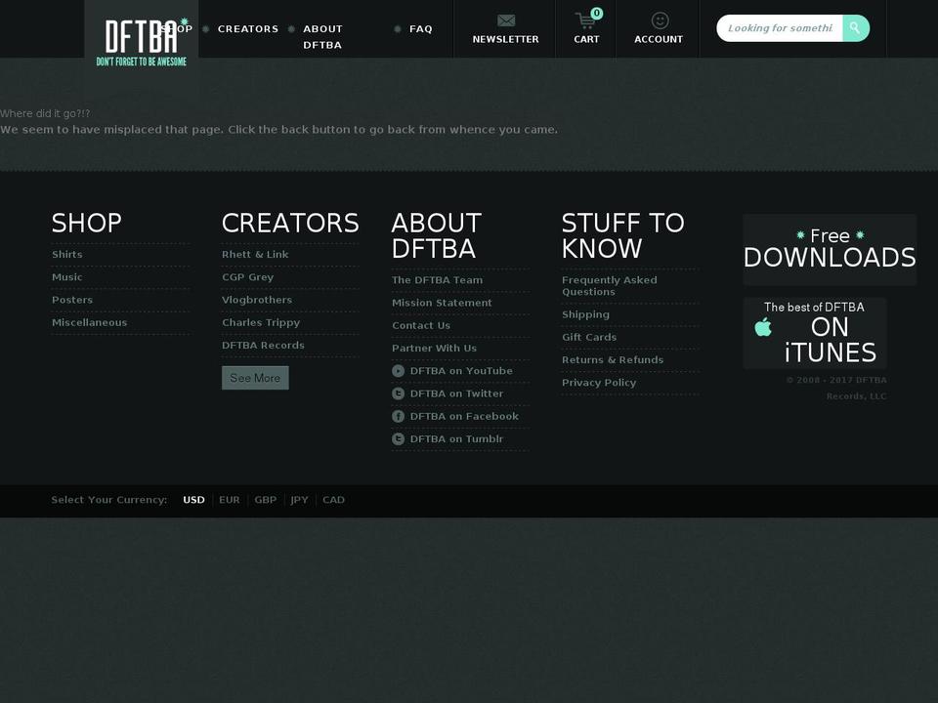Click the YouTube icon in the footer
The image size is (938, 703).
click(x=398, y=371)
